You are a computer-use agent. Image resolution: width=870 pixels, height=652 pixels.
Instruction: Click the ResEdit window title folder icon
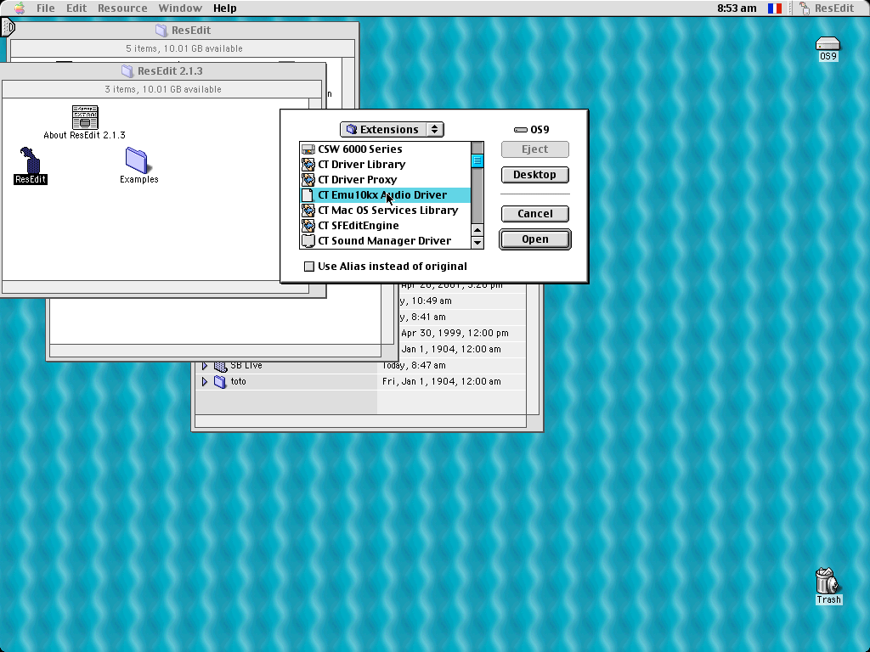161,30
